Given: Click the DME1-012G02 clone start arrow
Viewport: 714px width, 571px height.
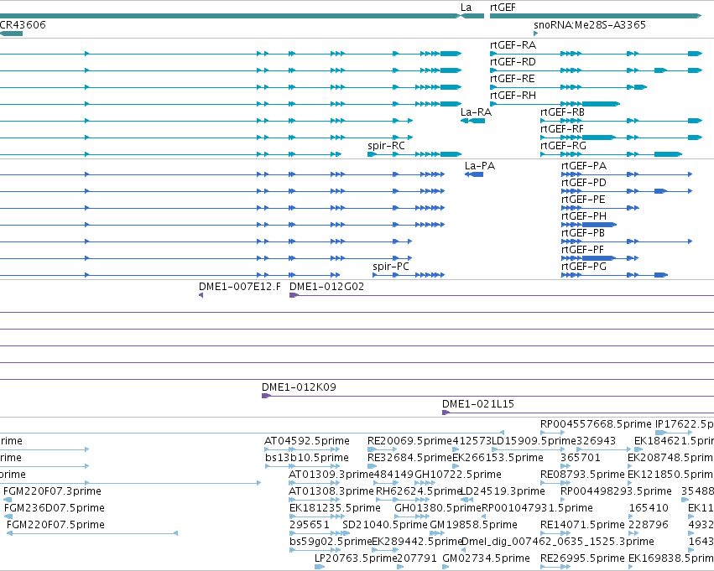Looking at the screenshot, I should pos(294,296).
